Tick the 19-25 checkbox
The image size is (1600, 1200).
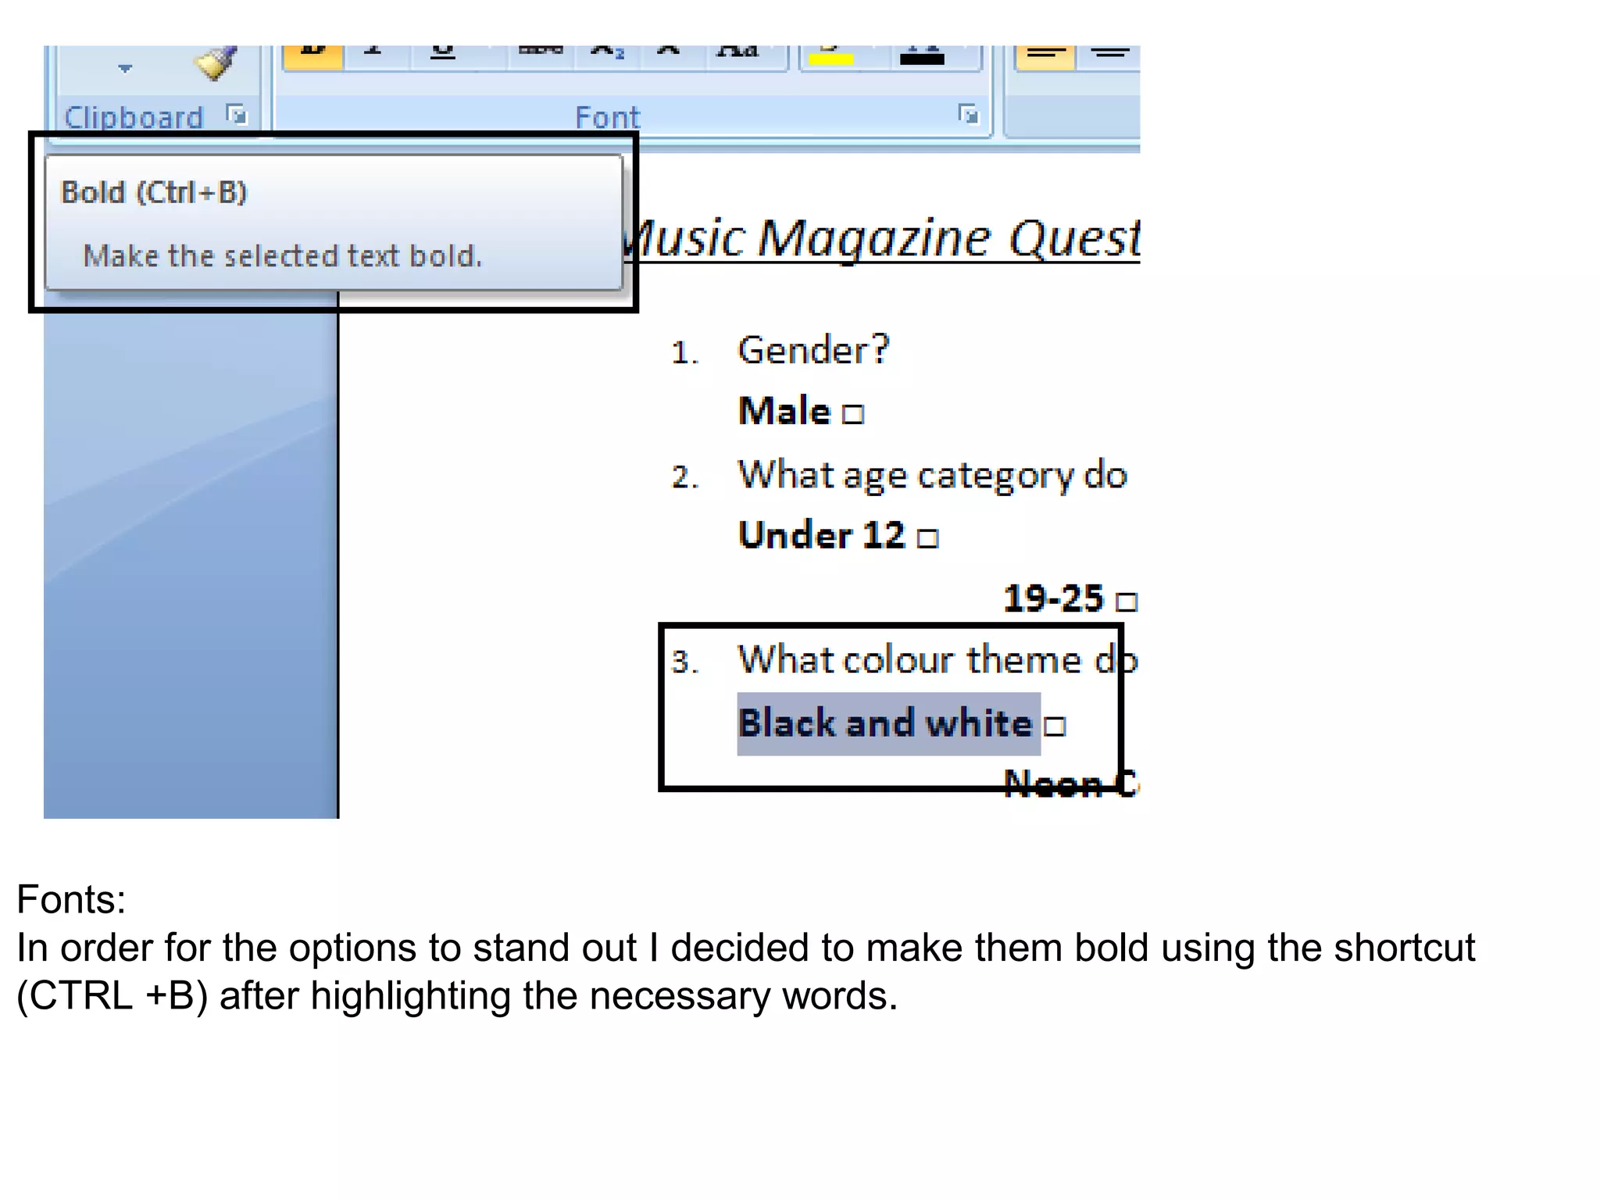click(1127, 602)
